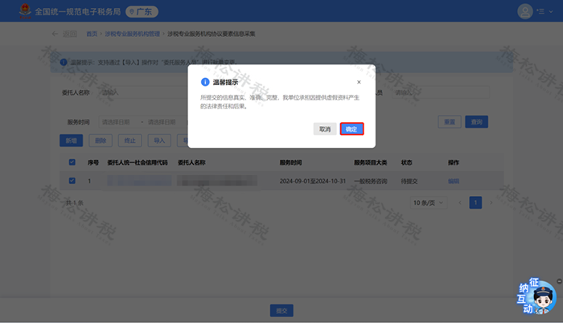
Task: Open the 首页 breadcrumb link
Action: [x=92, y=34]
